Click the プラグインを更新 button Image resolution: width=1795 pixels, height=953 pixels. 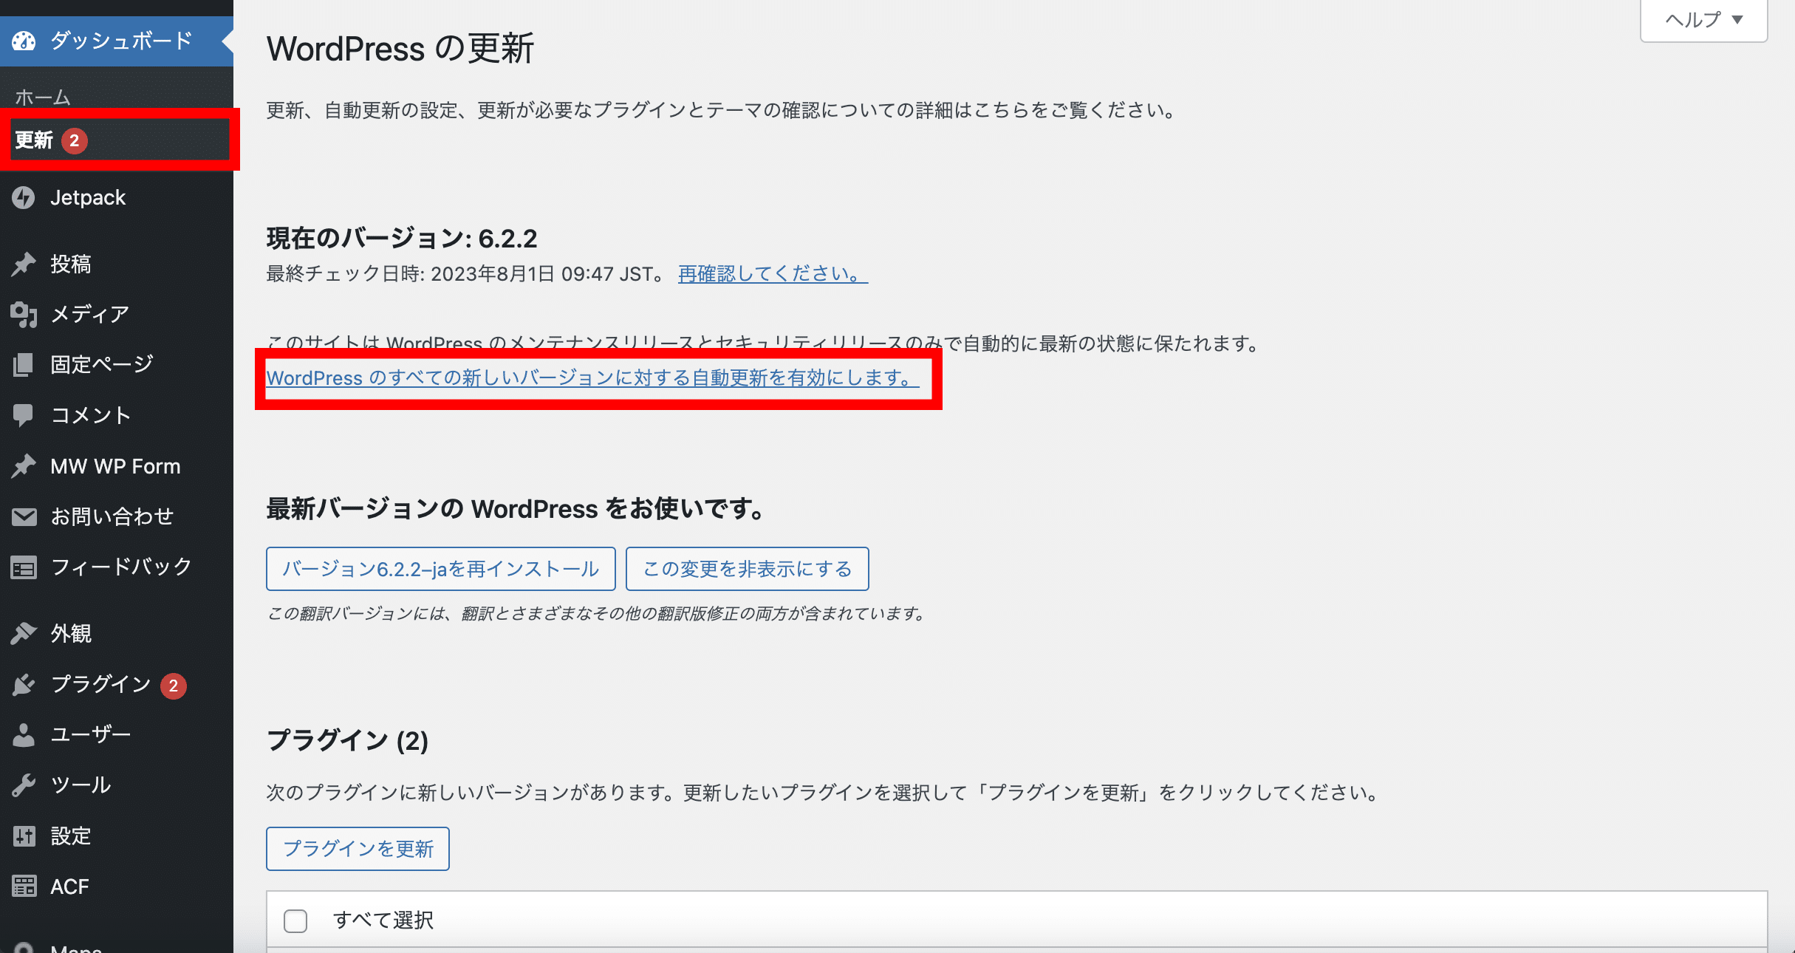click(358, 849)
